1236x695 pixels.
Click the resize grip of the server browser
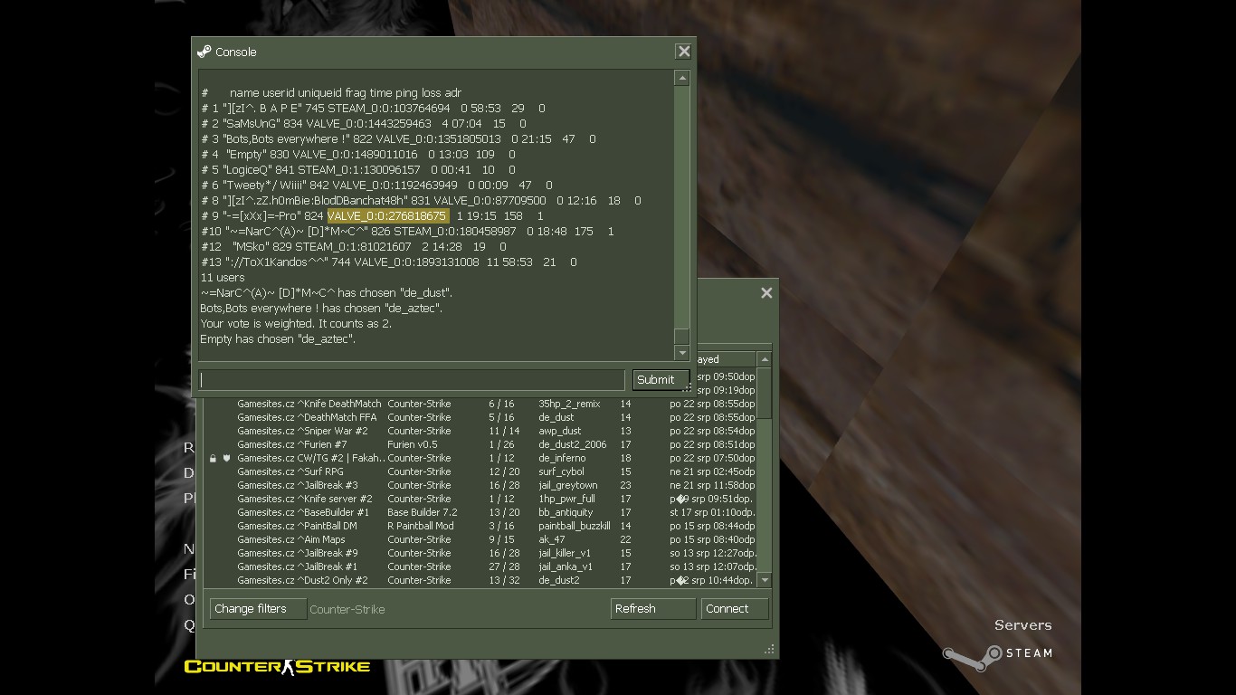point(769,649)
